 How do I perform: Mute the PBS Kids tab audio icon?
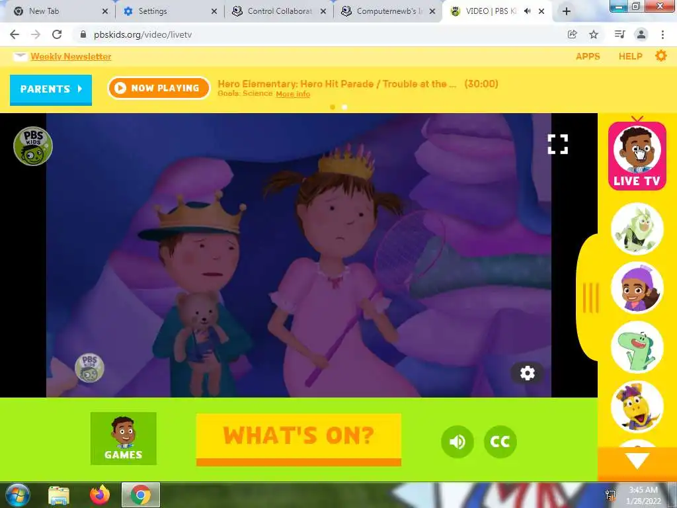click(x=527, y=11)
